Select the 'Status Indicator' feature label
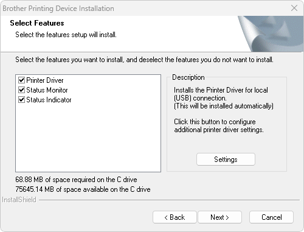The image size is (304, 232). pyautogui.click(x=49, y=100)
